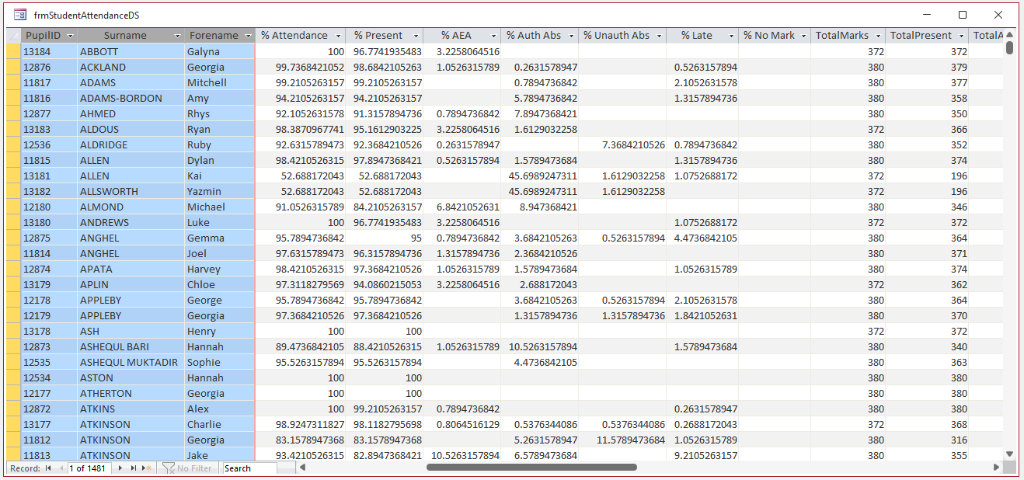This screenshot has width=1024, height=480.
Task: Go to the previous record
Action: [61, 468]
